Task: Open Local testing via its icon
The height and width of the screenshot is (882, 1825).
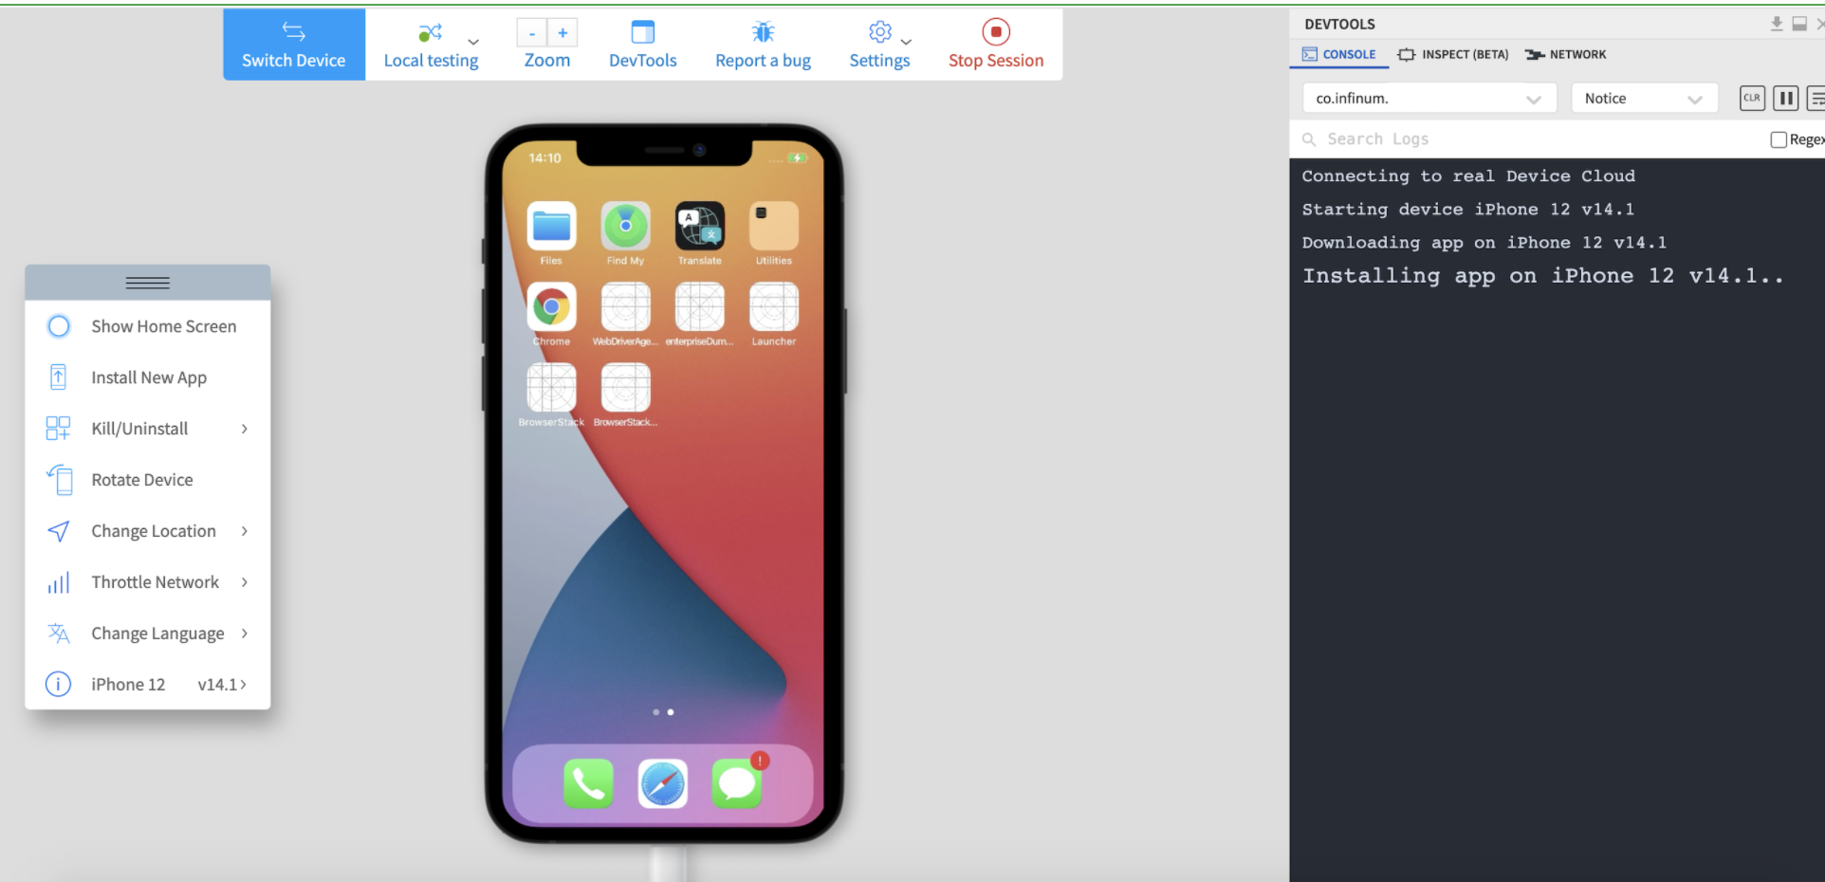Action: pyautogui.click(x=429, y=32)
